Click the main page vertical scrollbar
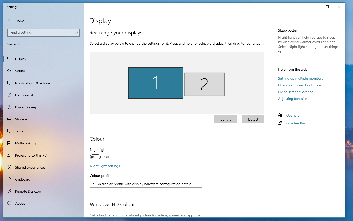353x221 pixels. 344,79
